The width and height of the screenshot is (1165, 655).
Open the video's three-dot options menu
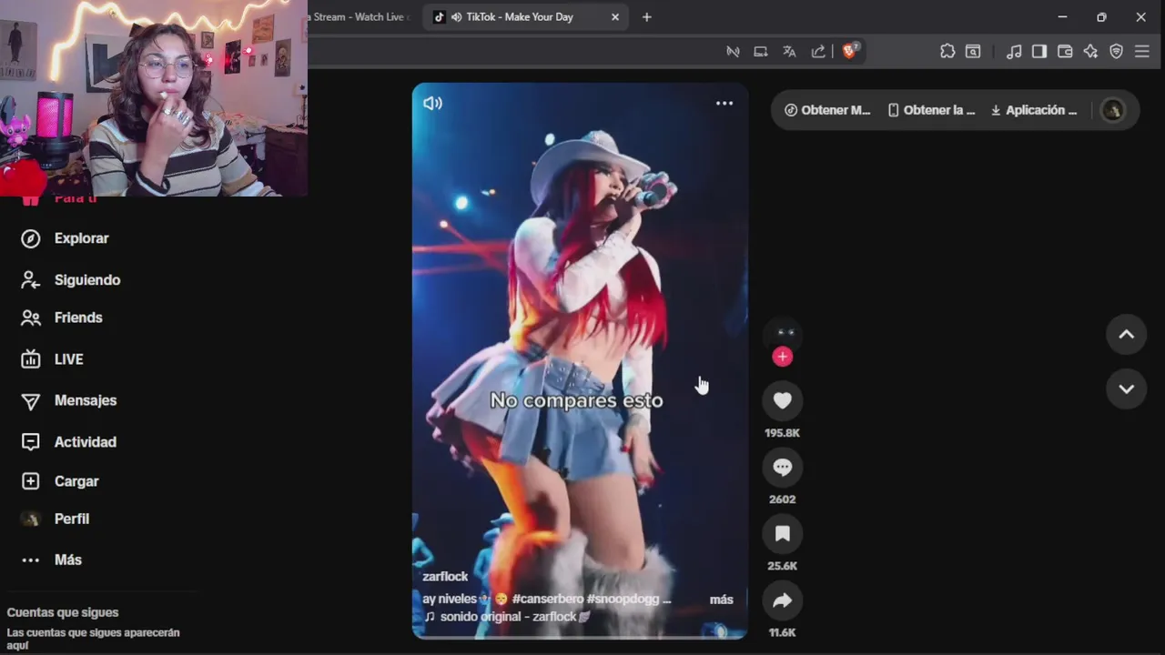tap(724, 104)
